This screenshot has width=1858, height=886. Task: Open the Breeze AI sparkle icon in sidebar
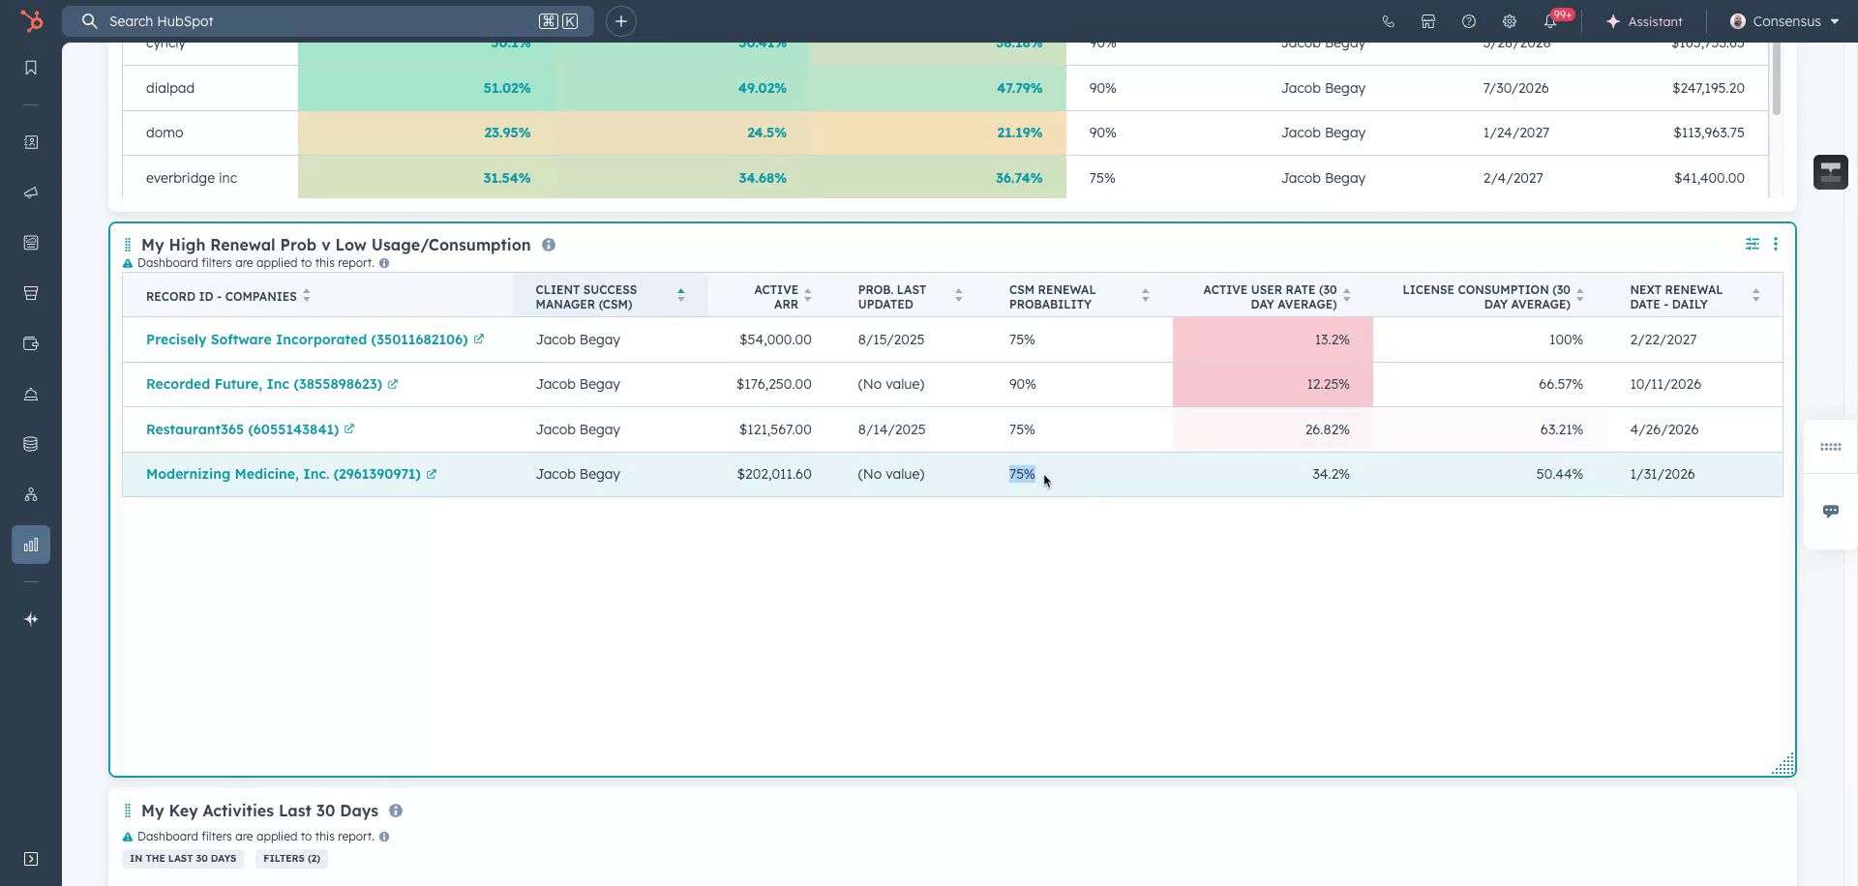tap(30, 619)
